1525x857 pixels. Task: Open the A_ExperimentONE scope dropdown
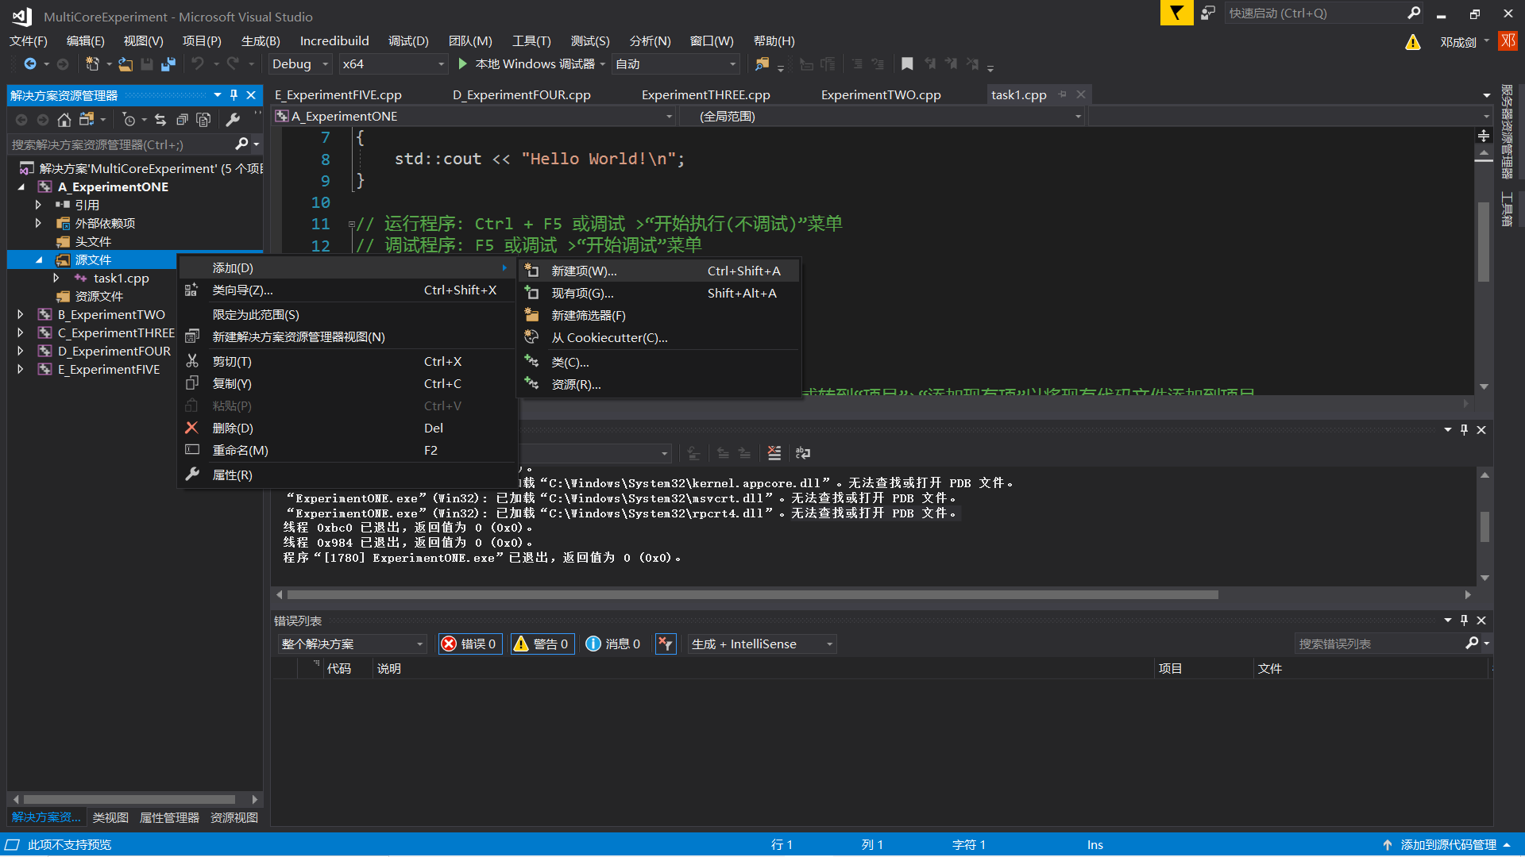point(474,117)
